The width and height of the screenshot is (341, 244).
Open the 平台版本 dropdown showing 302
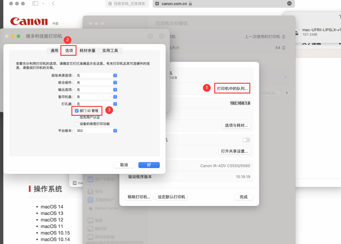pos(96,131)
